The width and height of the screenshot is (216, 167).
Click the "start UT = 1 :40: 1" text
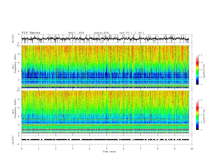click(x=132, y=33)
